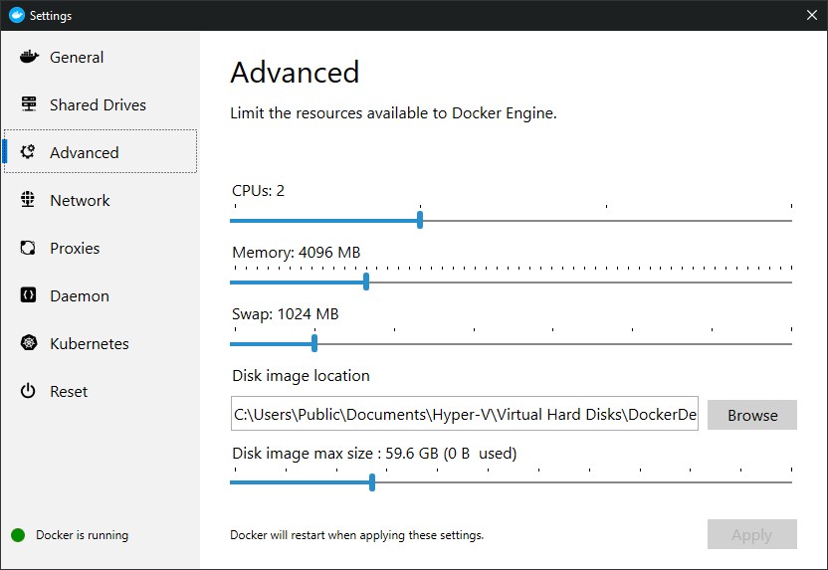Click the 'Docker will restart' notice text
The width and height of the screenshot is (828, 570).
357,535
